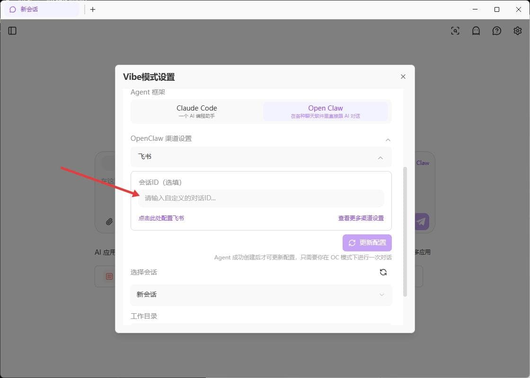Click the 选择会话 label
Viewport: 530px width, 378px height.
click(x=144, y=272)
